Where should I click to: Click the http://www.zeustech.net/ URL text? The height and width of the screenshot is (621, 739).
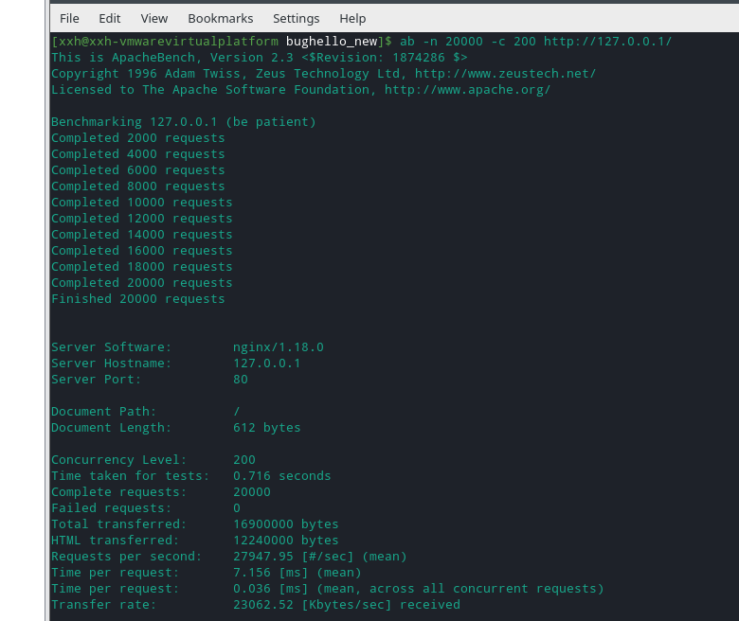pos(505,74)
